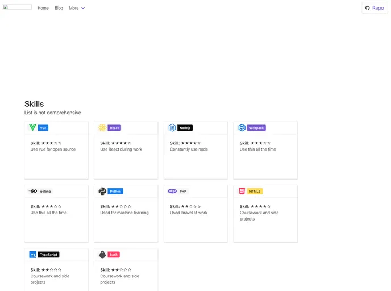Click the PHP tag label
Image resolution: width=391 pixels, height=291 pixels.
click(x=183, y=192)
